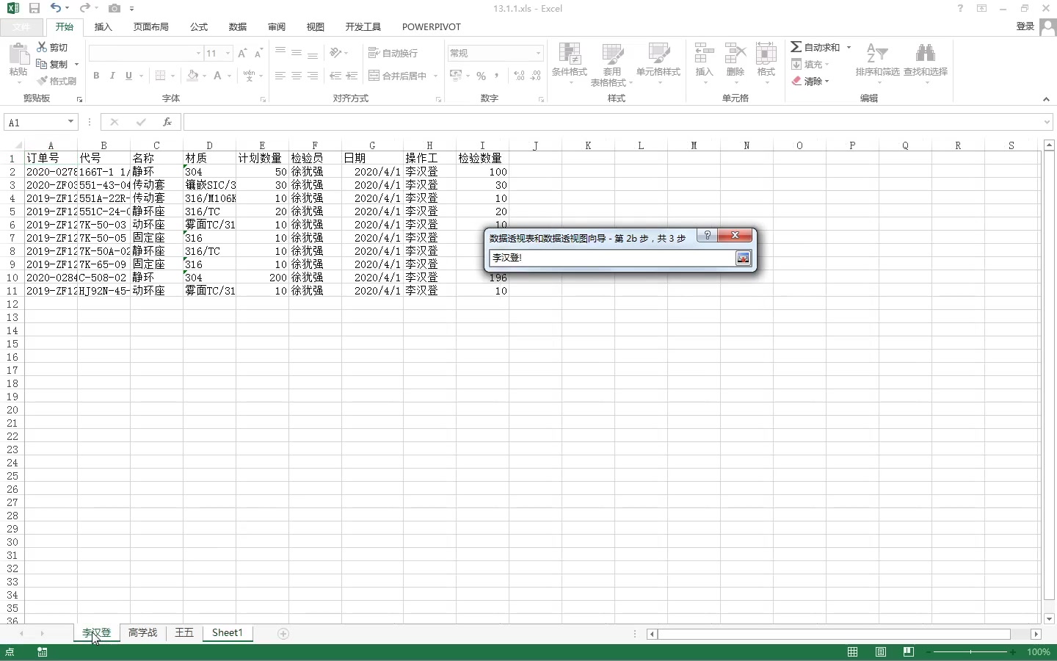The width and height of the screenshot is (1057, 661).
Task: Expand the Name Box dropdown arrow
Action: pos(70,122)
